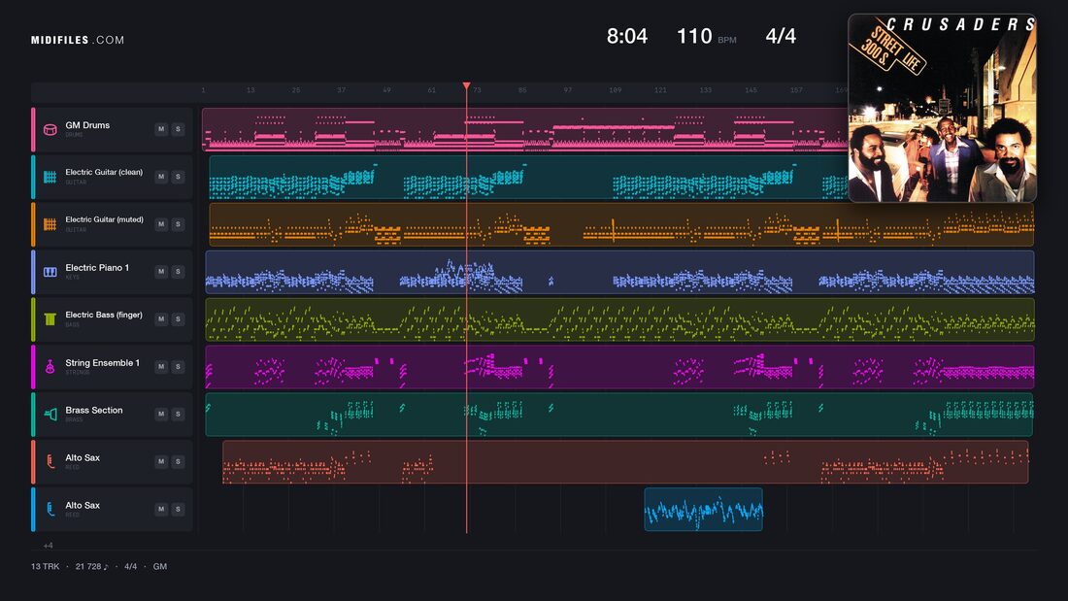Mute the Electric Bass (finger) track
The width and height of the screenshot is (1068, 601).
click(x=161, y=318)
